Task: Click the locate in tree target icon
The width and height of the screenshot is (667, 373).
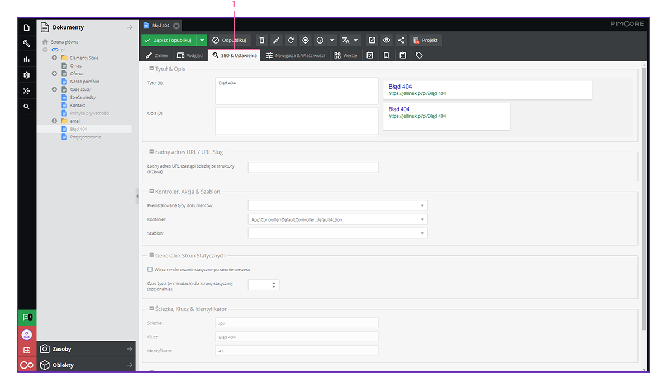Action: click(305, 40)
